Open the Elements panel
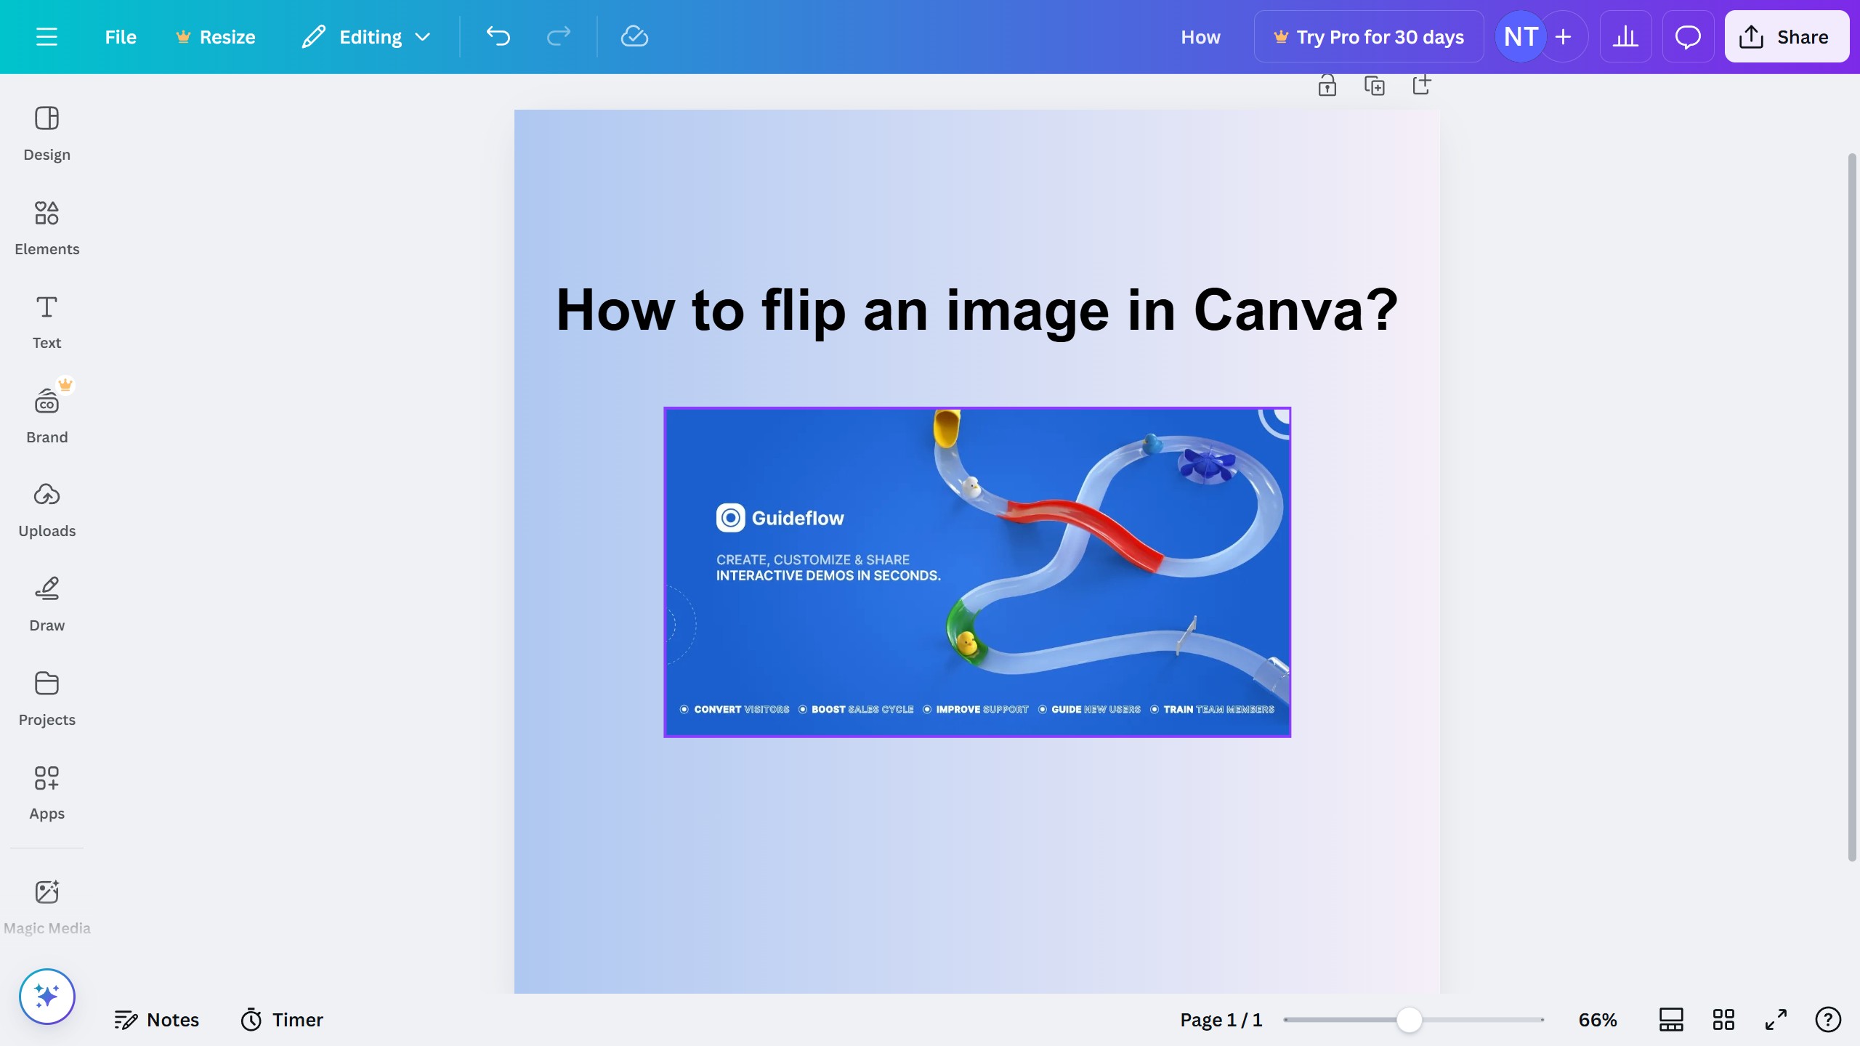The image size is (1860, 1046). [46, 225]
